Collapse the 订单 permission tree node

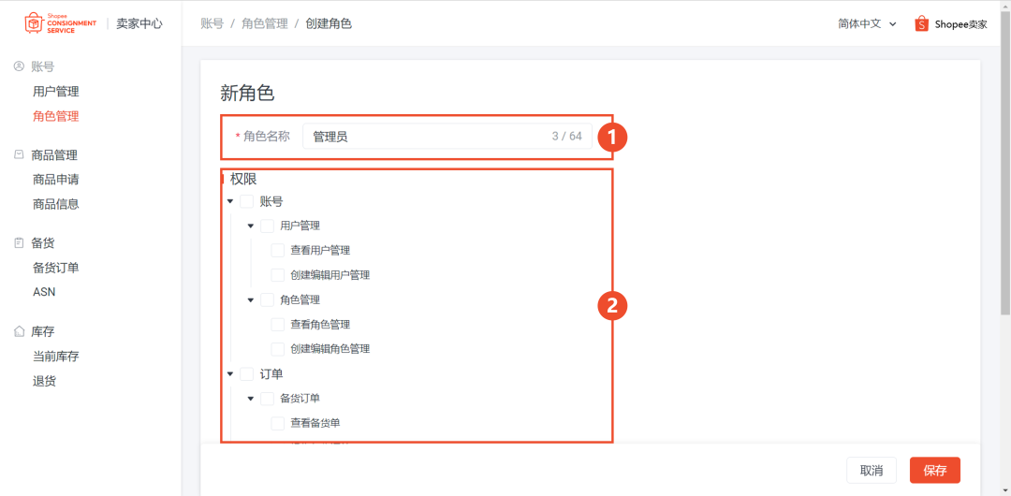[x=230, y=374]
